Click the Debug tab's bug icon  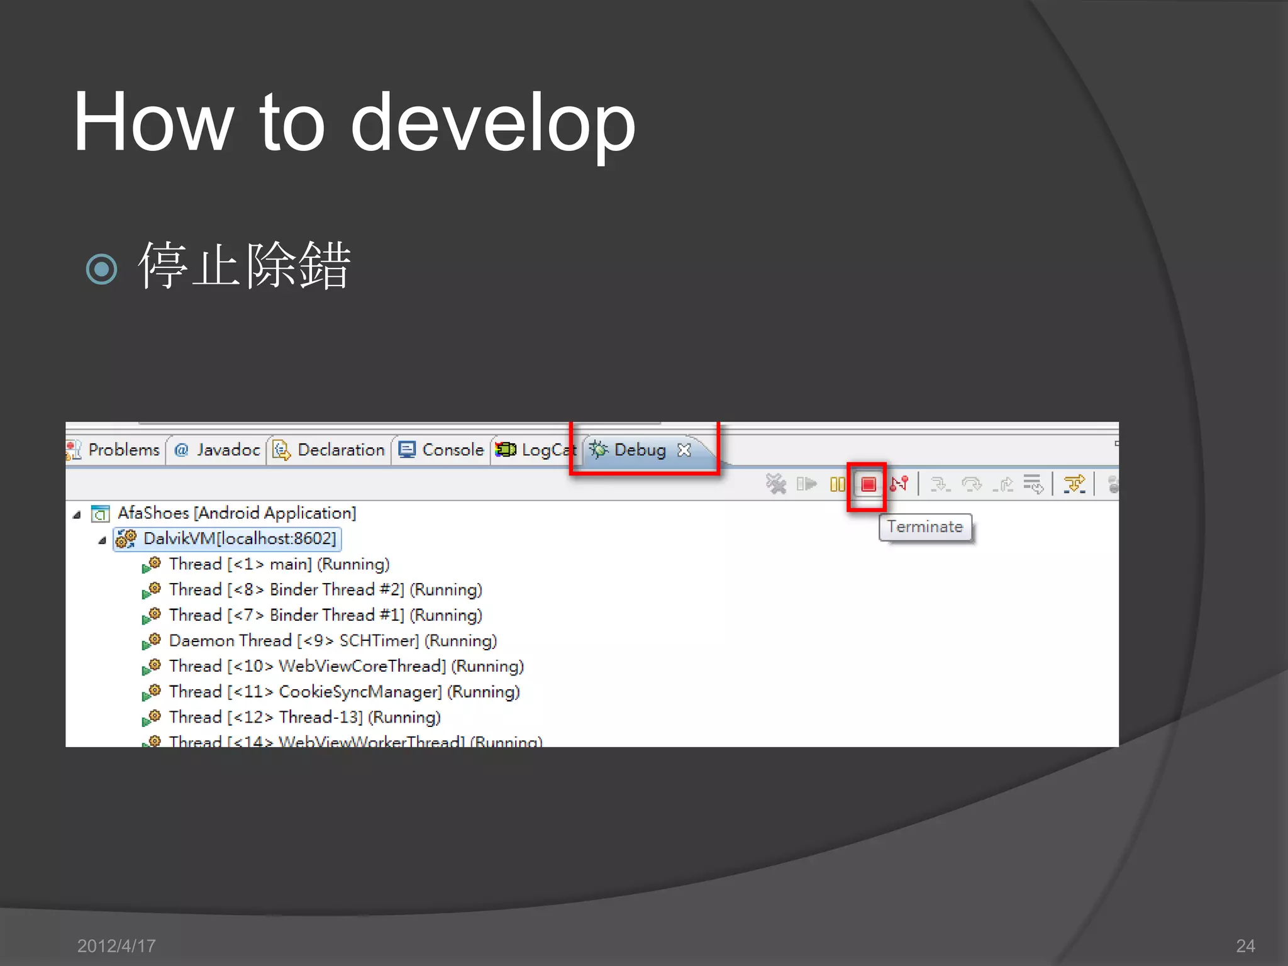[599, 450]
